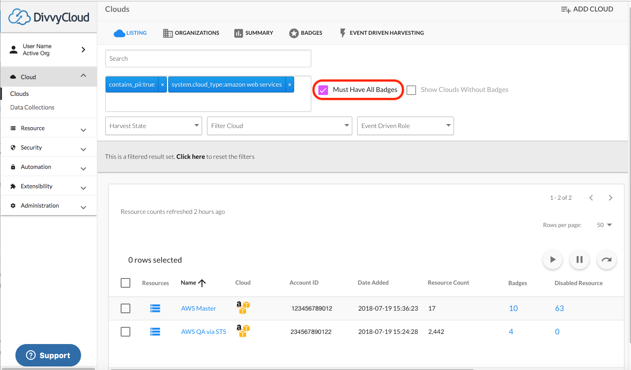
Task: Remove the system.cloud_type badge filter
Action: [x=290, y=84]
